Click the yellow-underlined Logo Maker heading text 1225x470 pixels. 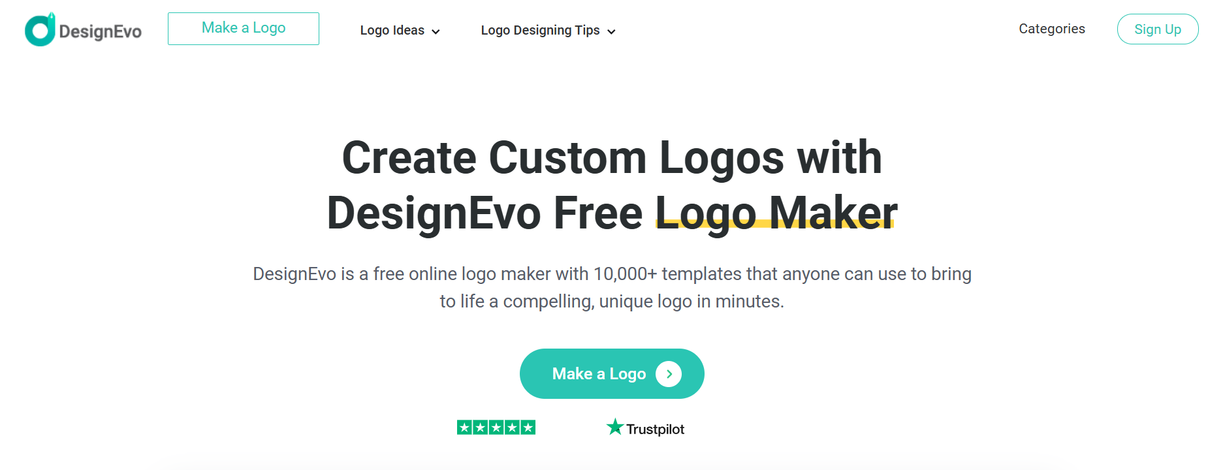776,213
